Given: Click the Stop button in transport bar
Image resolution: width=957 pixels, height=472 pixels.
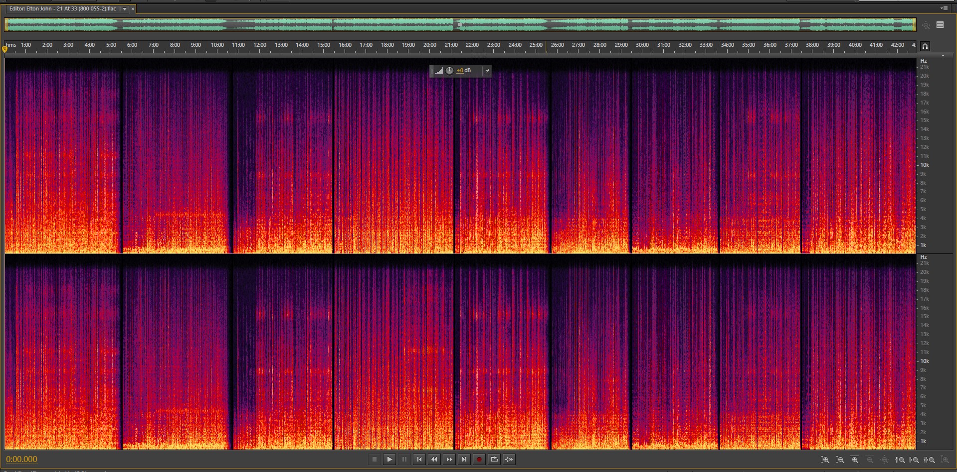Looking at the screenshot, I should click(375, 460).
